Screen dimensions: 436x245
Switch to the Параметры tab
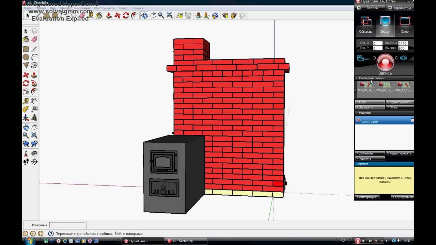(x=400, y=8)
